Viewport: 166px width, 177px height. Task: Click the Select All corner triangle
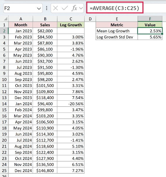coord(6,19)
